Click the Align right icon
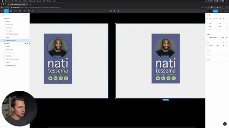This screenshot has height=128, width=229. click(x=214, y=18)
